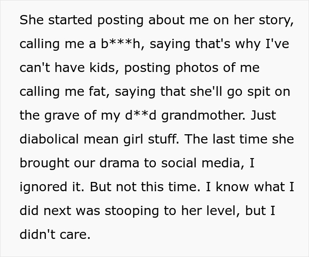Click the censored word "d**d"
This screenshot has width=309, height=257.
pyautogui.click(x=140, y=115)
